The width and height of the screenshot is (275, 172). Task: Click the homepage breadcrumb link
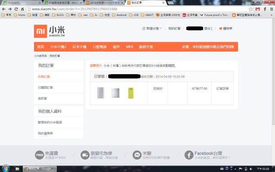(x=40, y=56)
